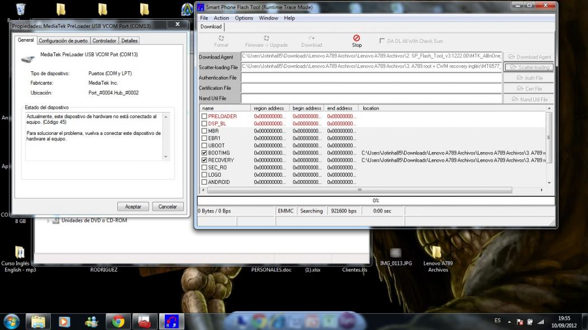
Task: Open Google Chrome from the taskbar
Action: pos(118,322)
